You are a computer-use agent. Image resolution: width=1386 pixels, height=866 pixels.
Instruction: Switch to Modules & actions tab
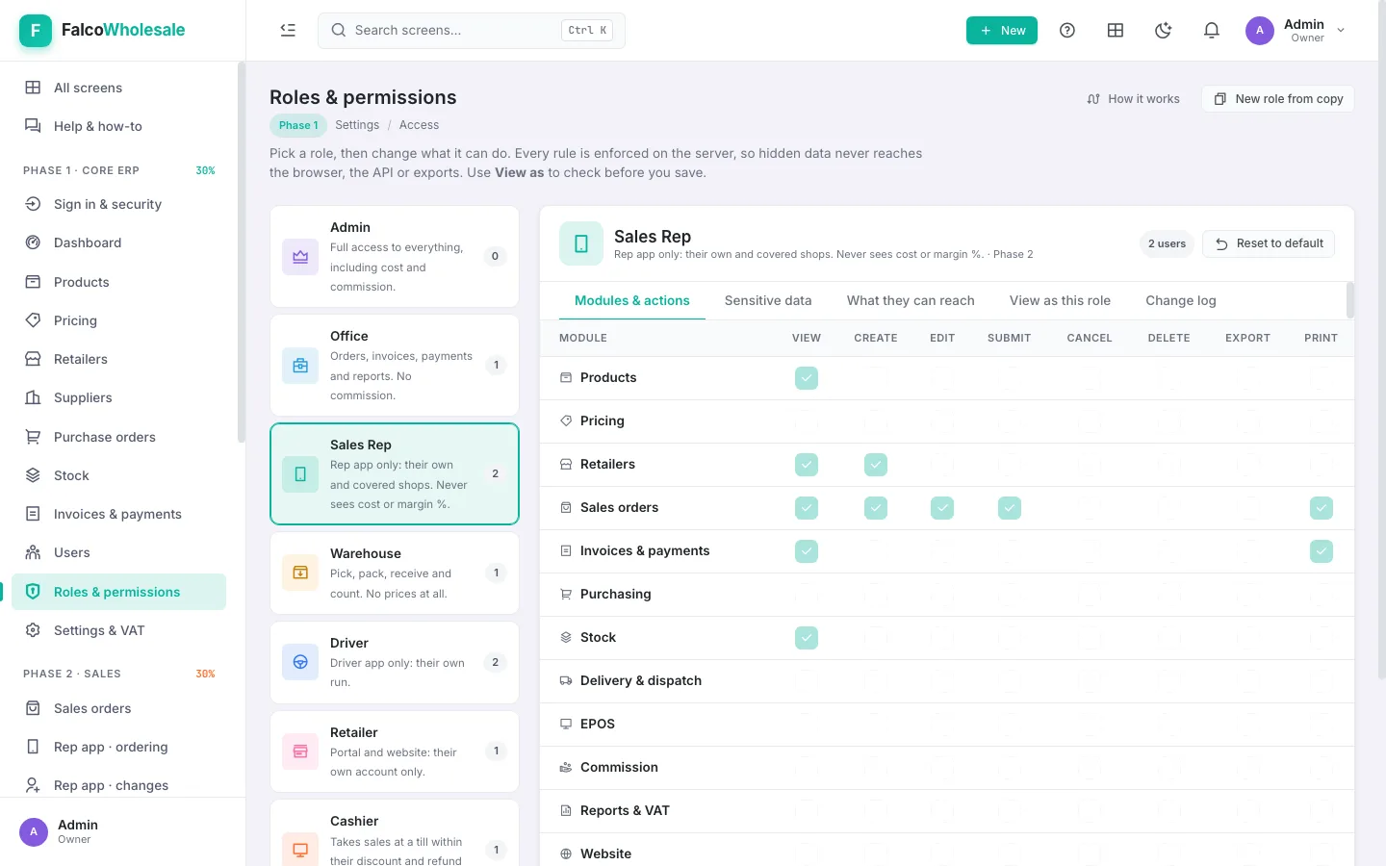point(632,300)
